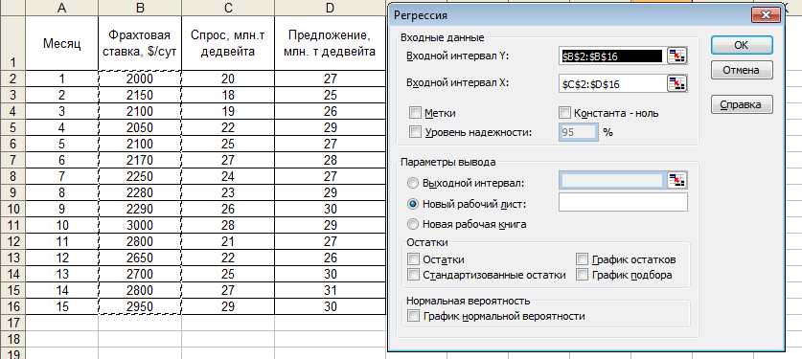Enable the Метки checkbox
The width and height of the screenshot is (802, 359).
415,113
